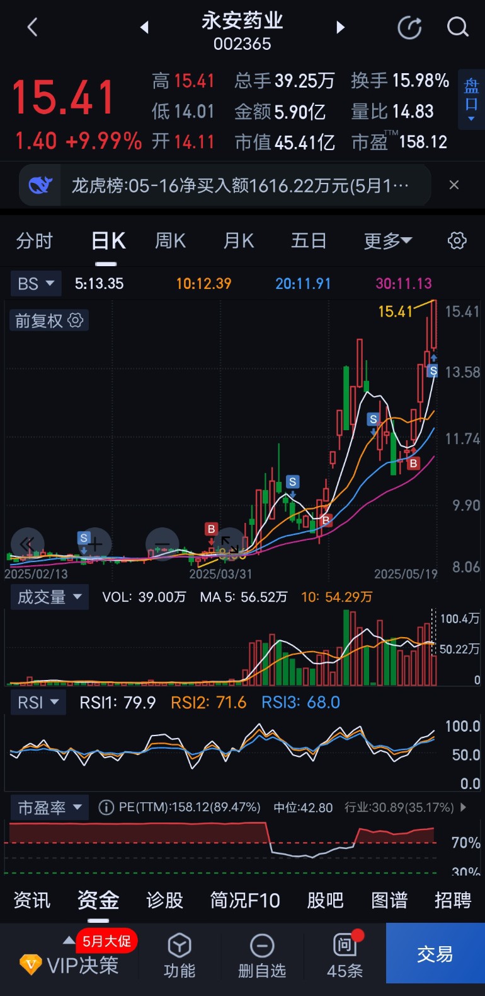Select the 月K monthly chart tab

(239, 241)
